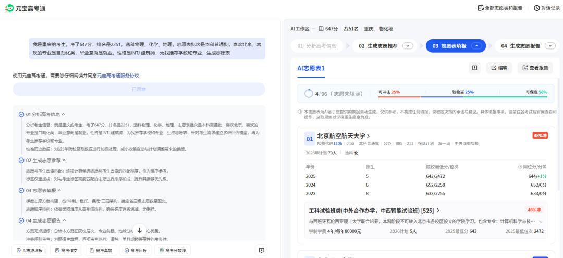Click the 01 rank number badge

click(310, 139)
